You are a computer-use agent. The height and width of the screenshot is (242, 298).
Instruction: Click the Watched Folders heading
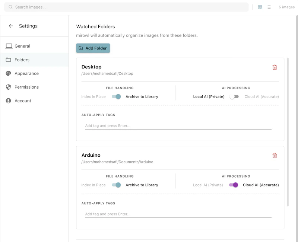(95, 26)
